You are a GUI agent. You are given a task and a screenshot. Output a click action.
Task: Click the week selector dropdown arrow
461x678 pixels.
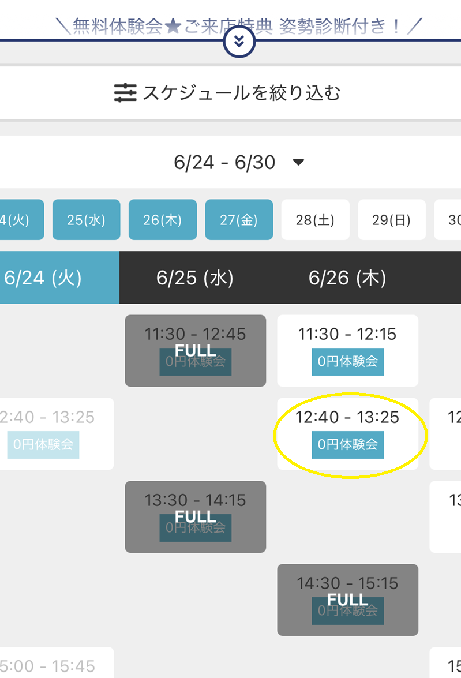point(298,162)
